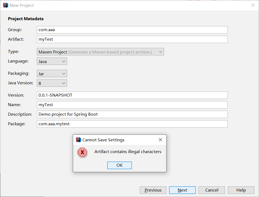Close the Cannot Save Settings dialog
Viewport: 259px width, 197px height.
tap(160, 139)
